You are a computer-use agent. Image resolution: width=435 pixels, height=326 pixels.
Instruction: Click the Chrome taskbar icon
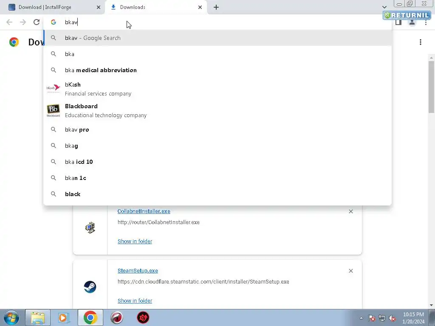coord(90,318)
